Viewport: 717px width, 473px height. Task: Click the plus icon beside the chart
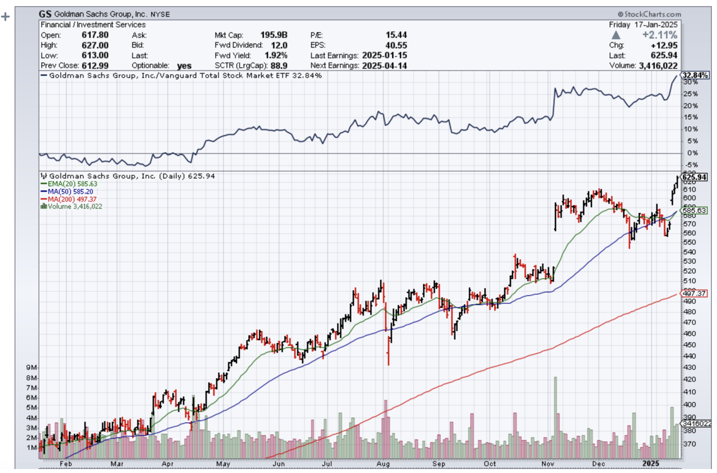click(6, 16)
